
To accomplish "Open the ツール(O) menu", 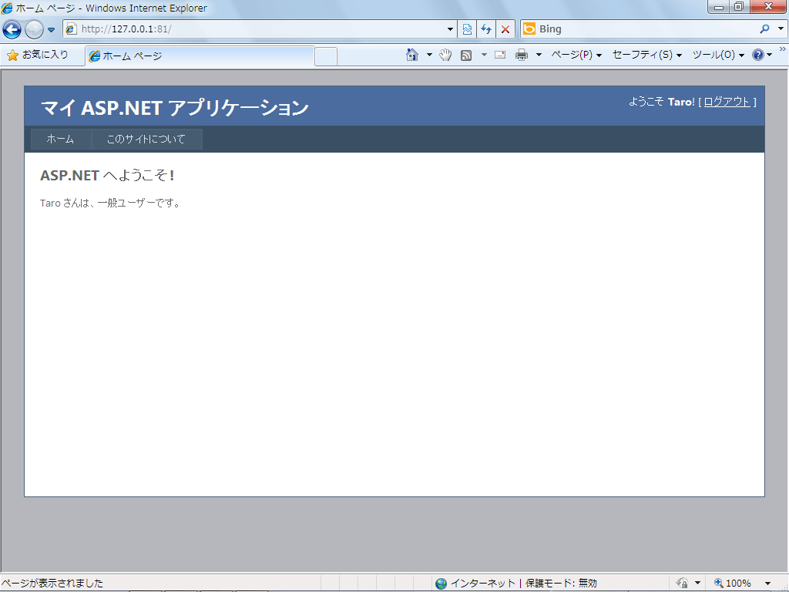I will click(719, 55).
